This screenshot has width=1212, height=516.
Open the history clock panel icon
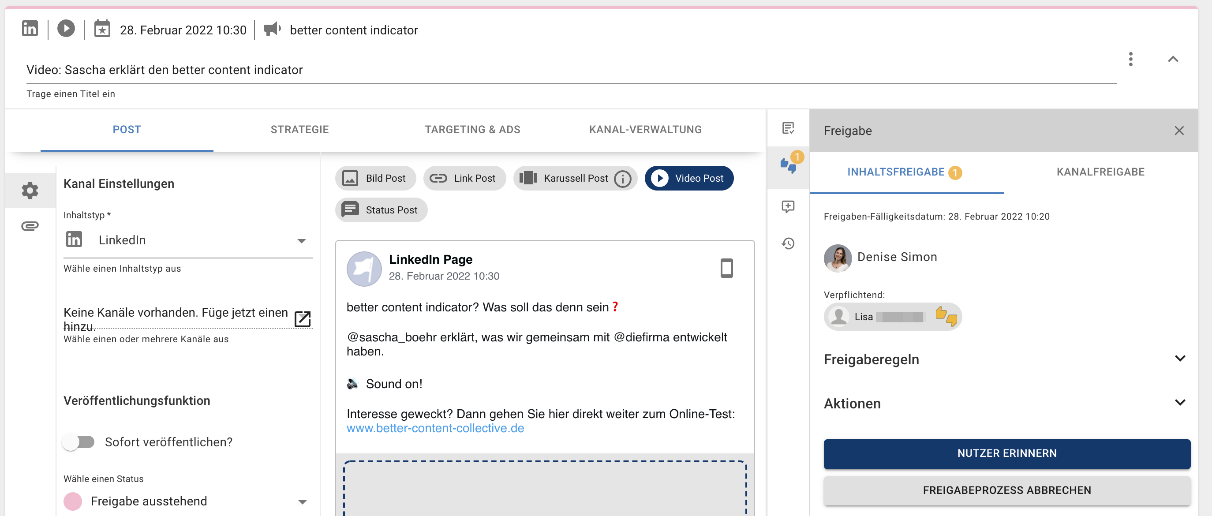point(788,243)
